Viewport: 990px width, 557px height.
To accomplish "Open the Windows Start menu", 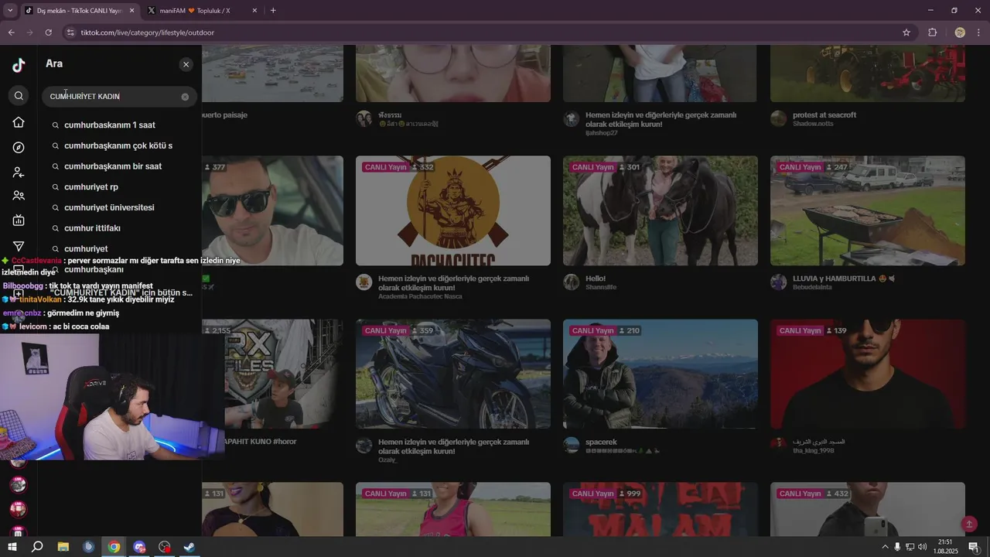I will 12,547.
